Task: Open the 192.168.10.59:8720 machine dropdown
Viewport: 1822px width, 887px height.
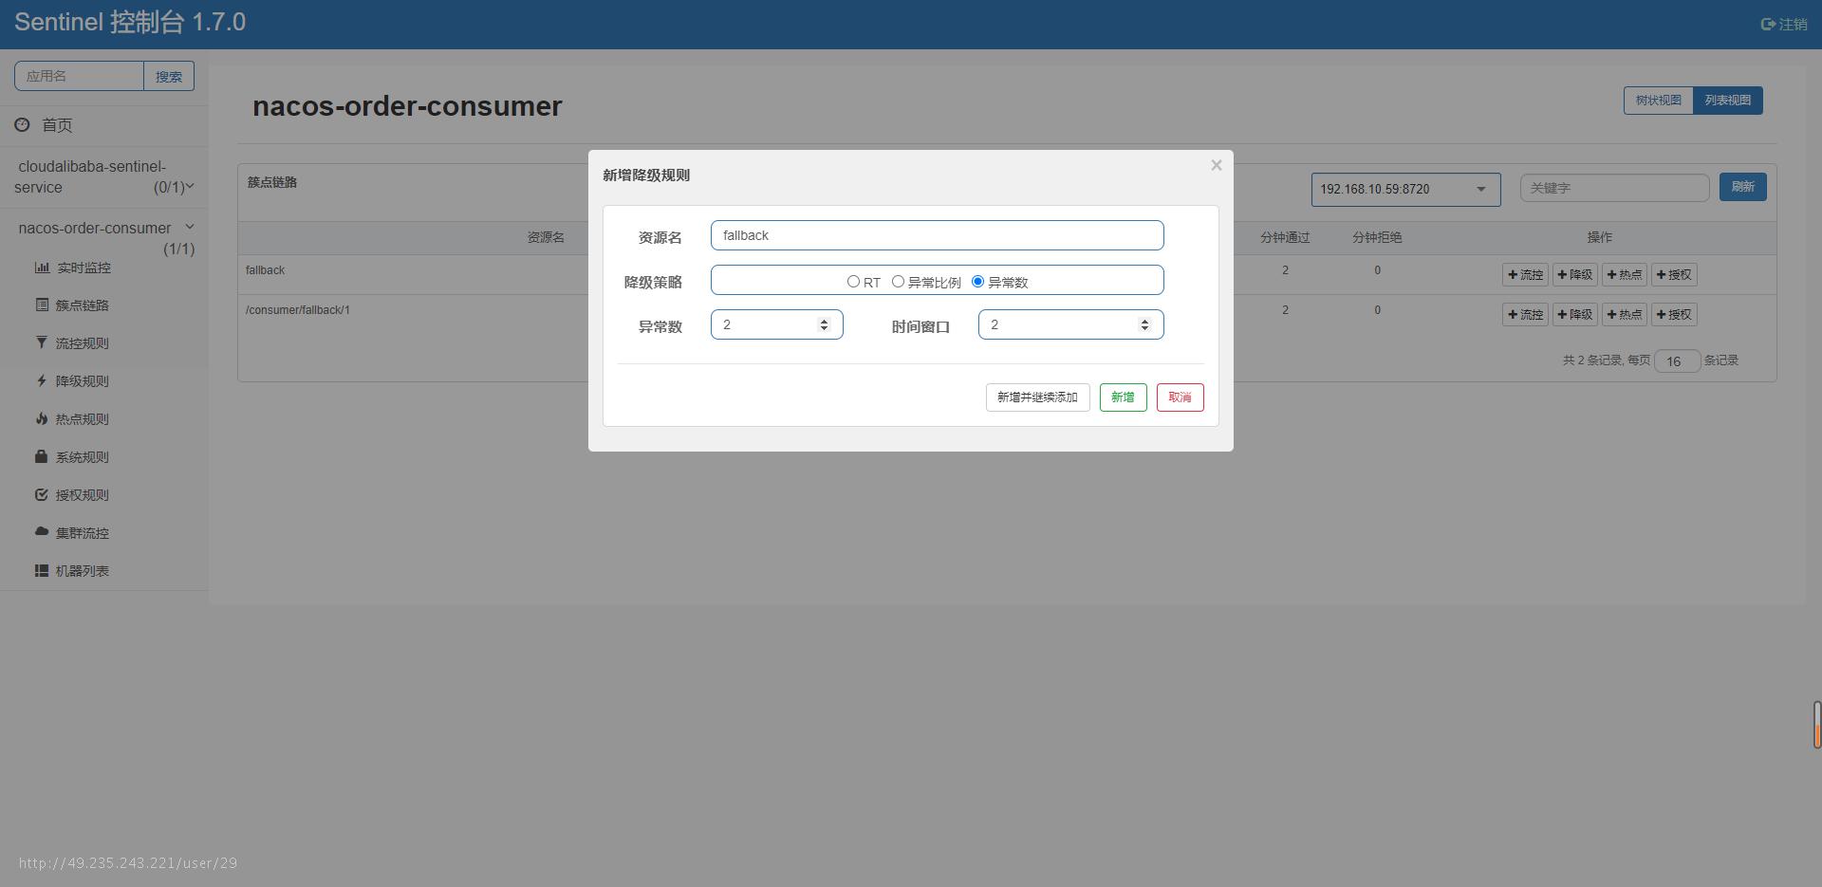Action: 1405,189
